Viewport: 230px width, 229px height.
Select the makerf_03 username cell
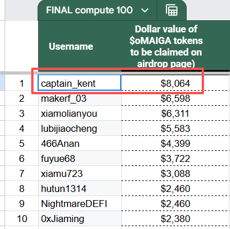point(80,98)
